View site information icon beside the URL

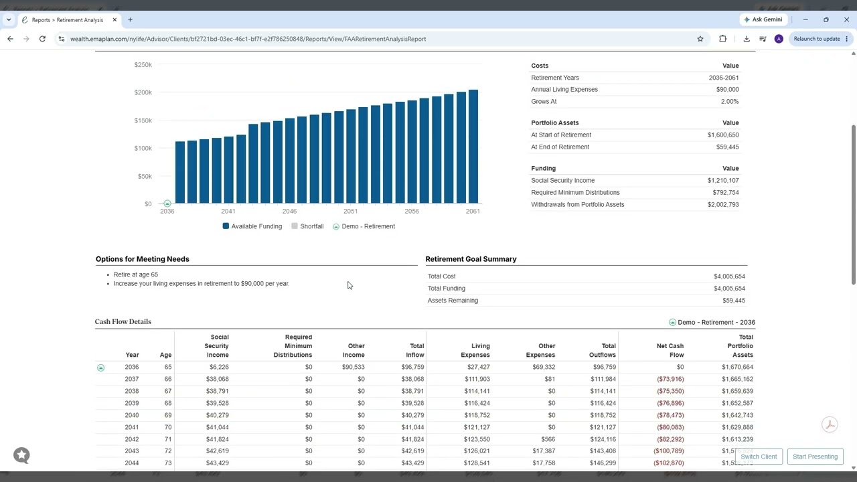coord(62,39)
